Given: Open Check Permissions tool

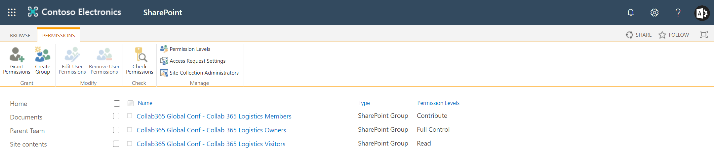Looking at the screenshot, I should 139,61.
